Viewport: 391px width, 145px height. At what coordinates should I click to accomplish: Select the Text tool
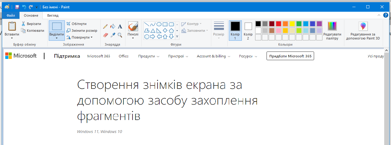pos(120,27)
